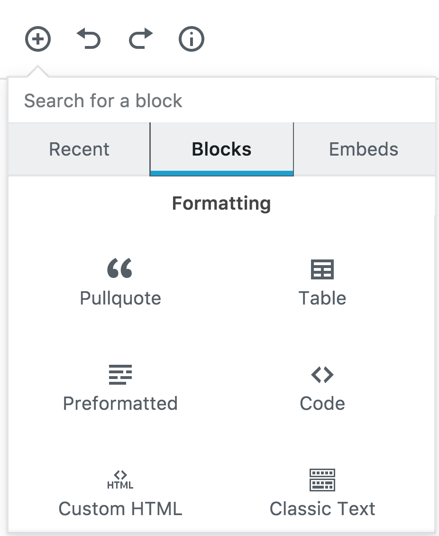This screenshot has height=536, width=439.
Task: Click the redo arrow icon
Action: [140, 38]
